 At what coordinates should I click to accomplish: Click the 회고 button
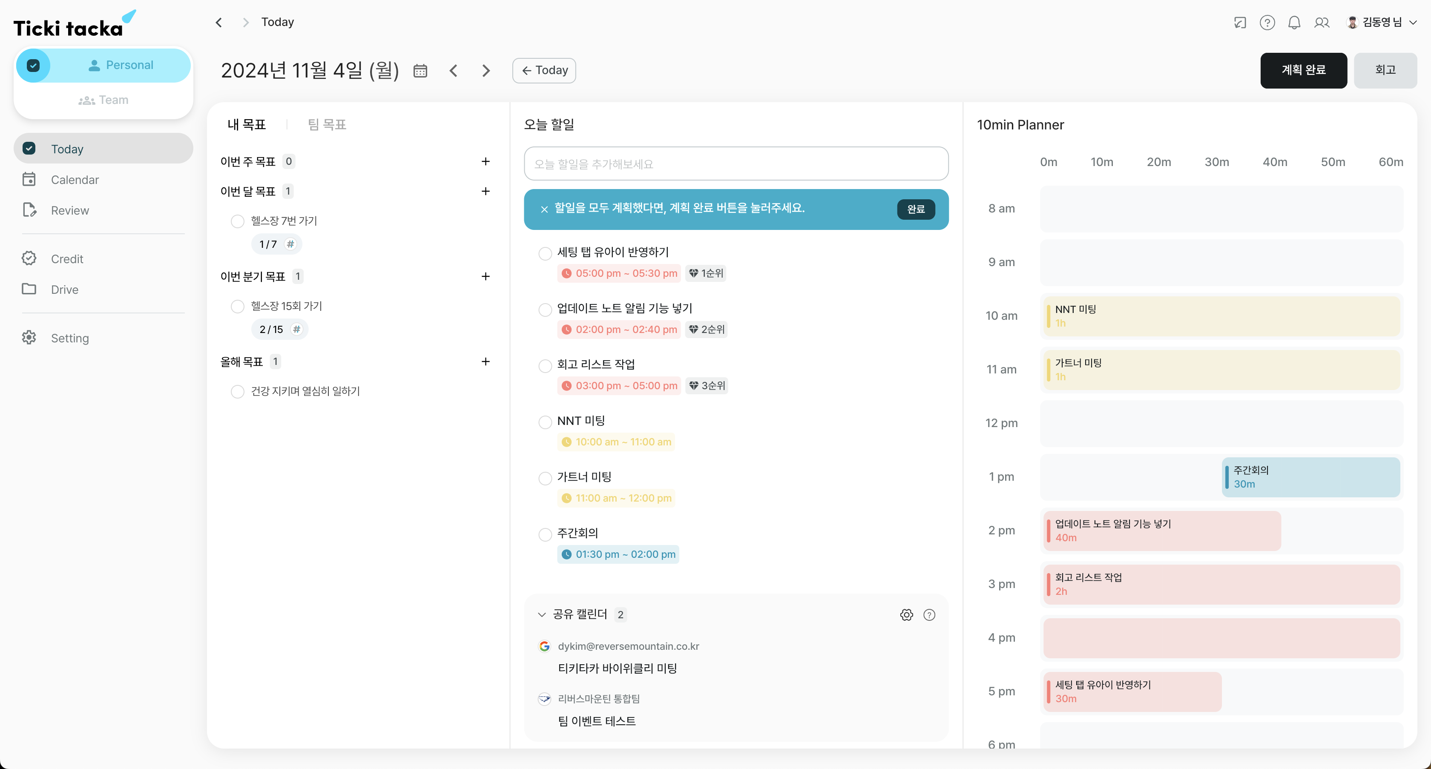point(1385,70)
